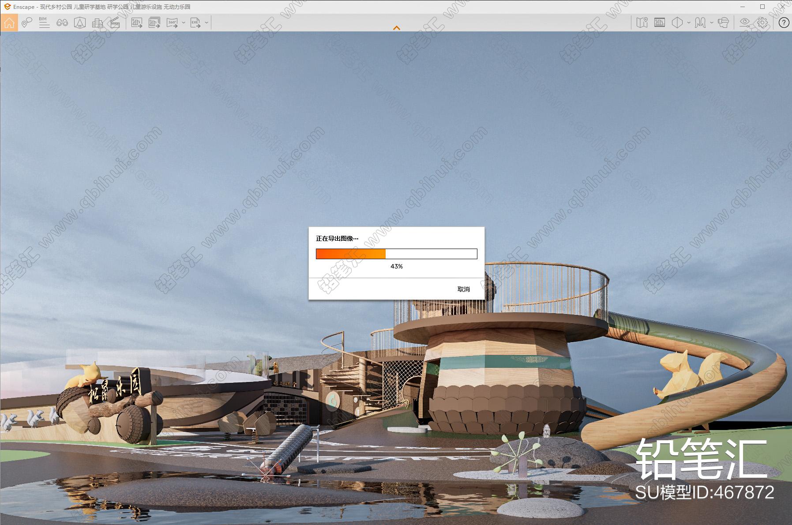This screenshot has height=525, width=792.
Task: Click the orange export progress bar
Action: pyautogui.click(x=396, y=254)
